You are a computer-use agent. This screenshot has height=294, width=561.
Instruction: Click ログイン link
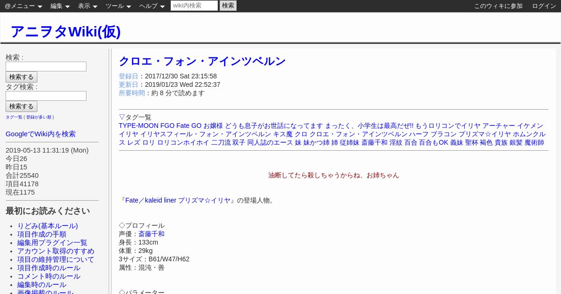pos(544,6)
